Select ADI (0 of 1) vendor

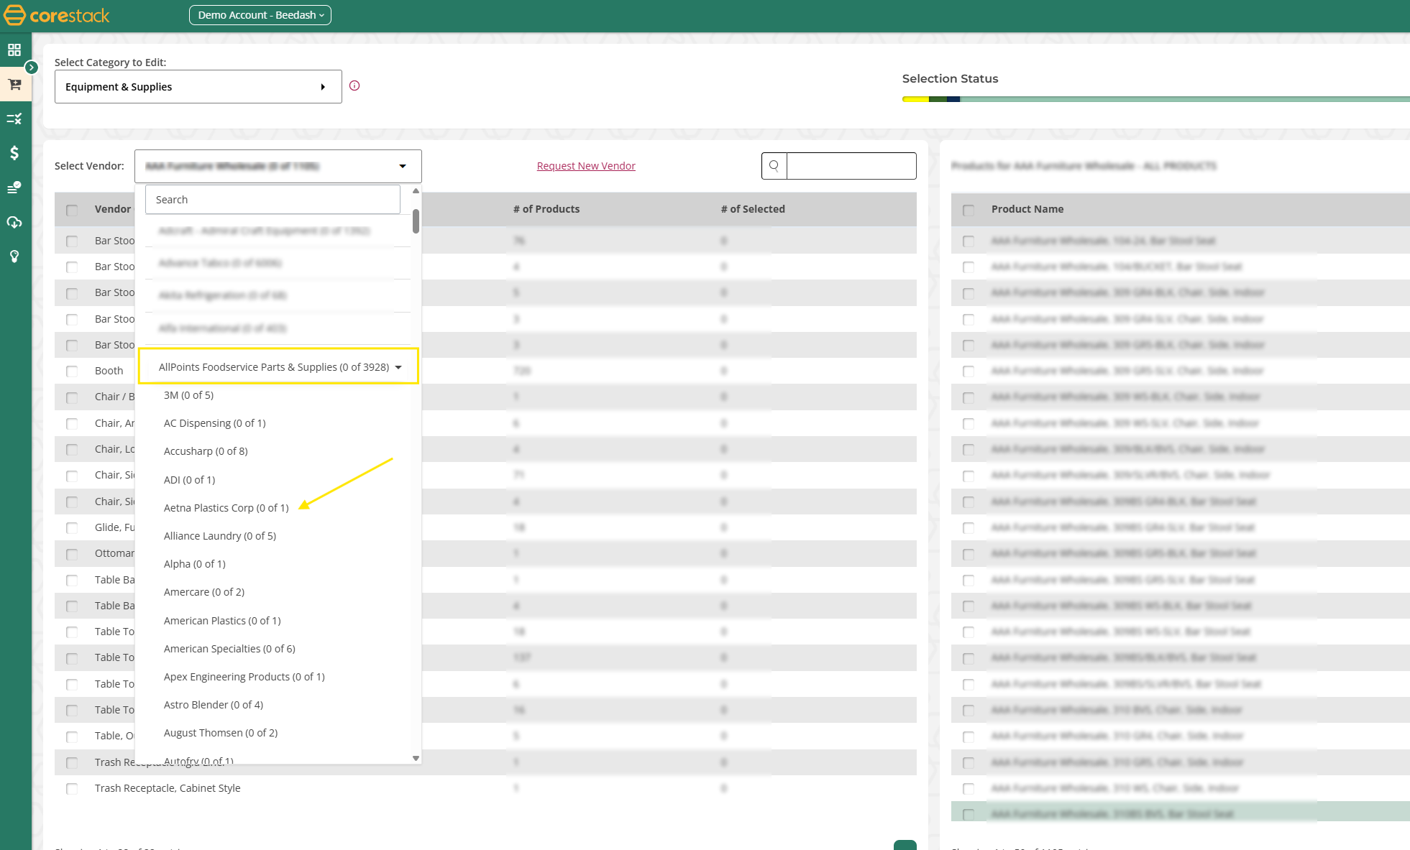coord(189,480)
